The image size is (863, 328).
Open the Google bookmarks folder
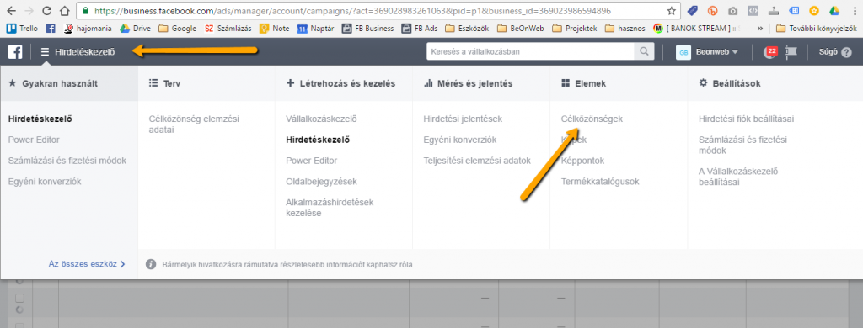click(x=178, y=28)
